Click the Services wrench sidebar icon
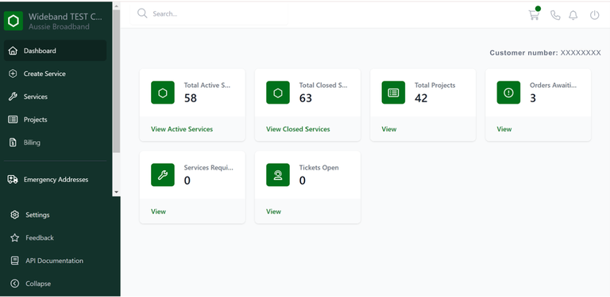The image size is (610, 297). 13,97
